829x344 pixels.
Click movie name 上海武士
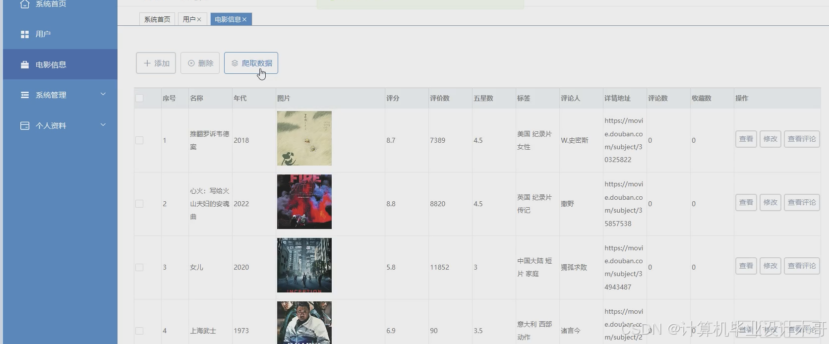(203, 331)
